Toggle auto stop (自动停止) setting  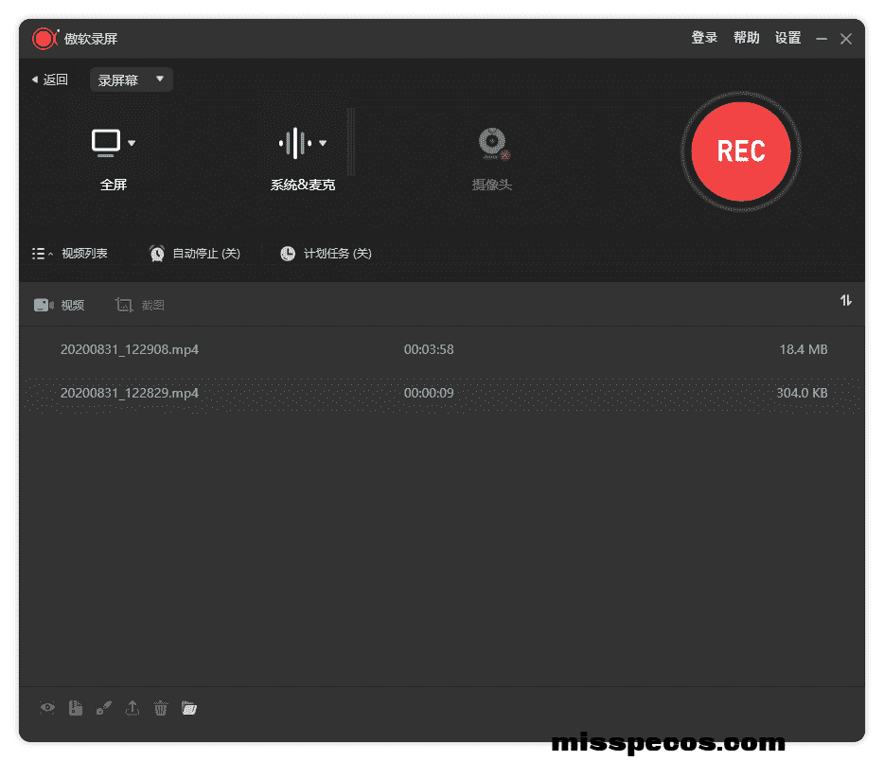tap(195, 254)
